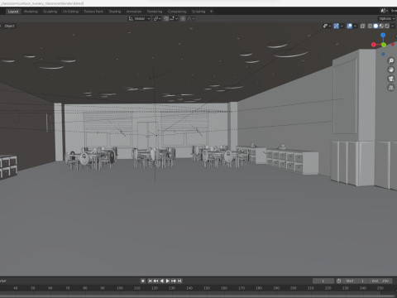
Task: Open the Texture Paint workspace tab
Action: 93,12
